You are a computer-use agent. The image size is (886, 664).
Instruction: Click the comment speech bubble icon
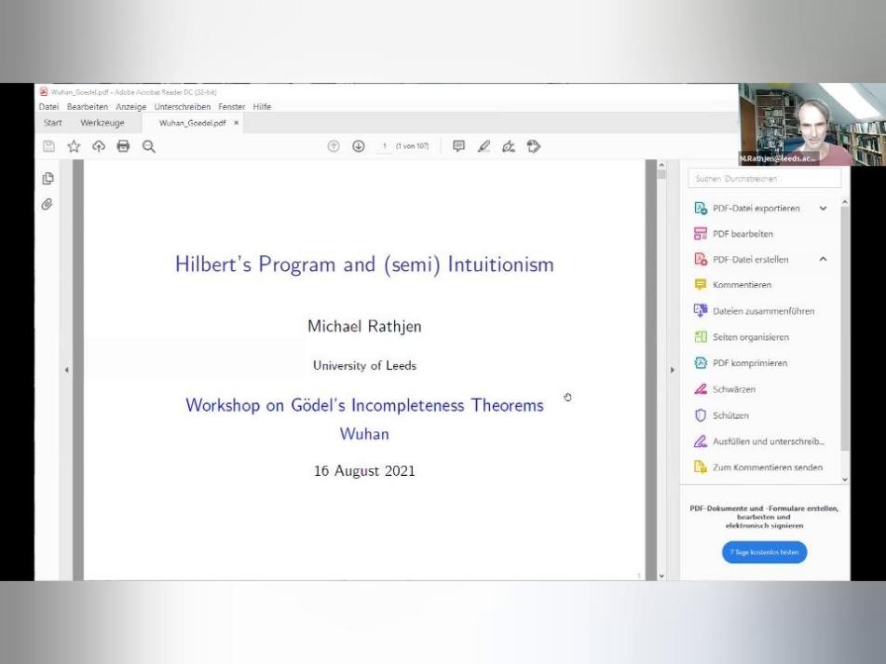(458, 146)
